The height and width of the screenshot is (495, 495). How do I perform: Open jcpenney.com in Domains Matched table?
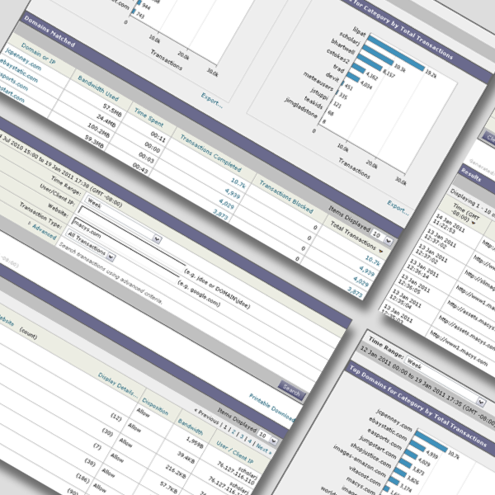tap(23, 59)
